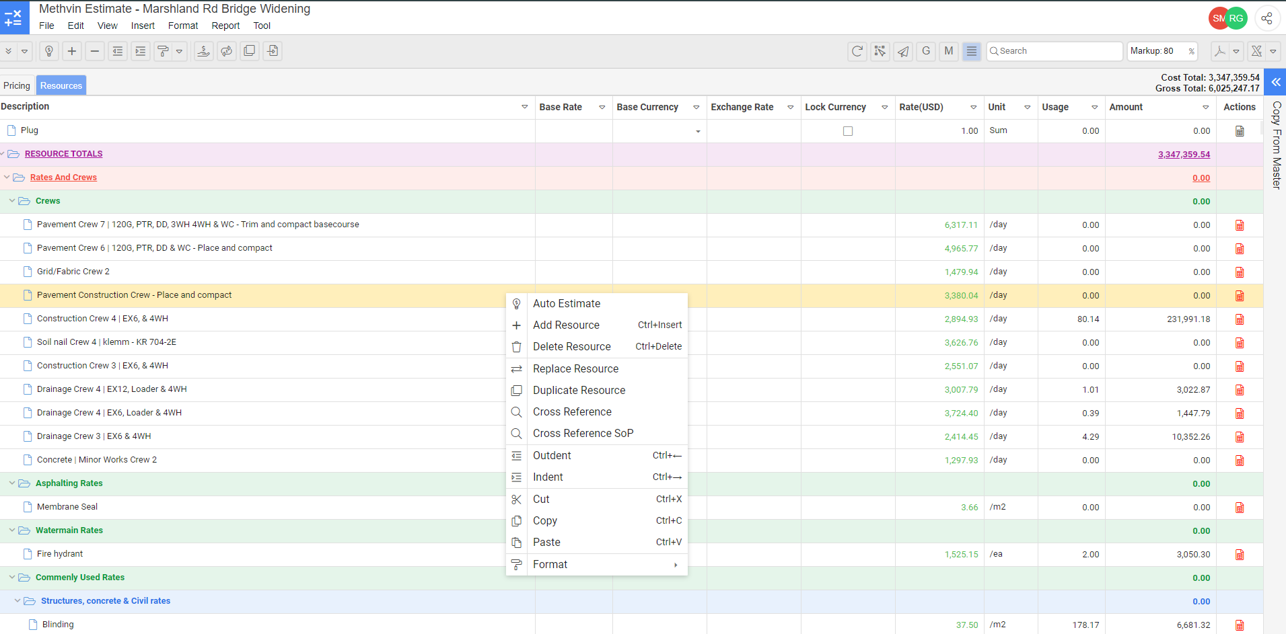Click the paper plane send icon
Image resolution: width=1286 pixels, height=634 pixels.
click(x=903, y=51)
